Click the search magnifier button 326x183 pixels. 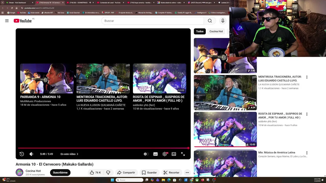(x=210, y=21)
